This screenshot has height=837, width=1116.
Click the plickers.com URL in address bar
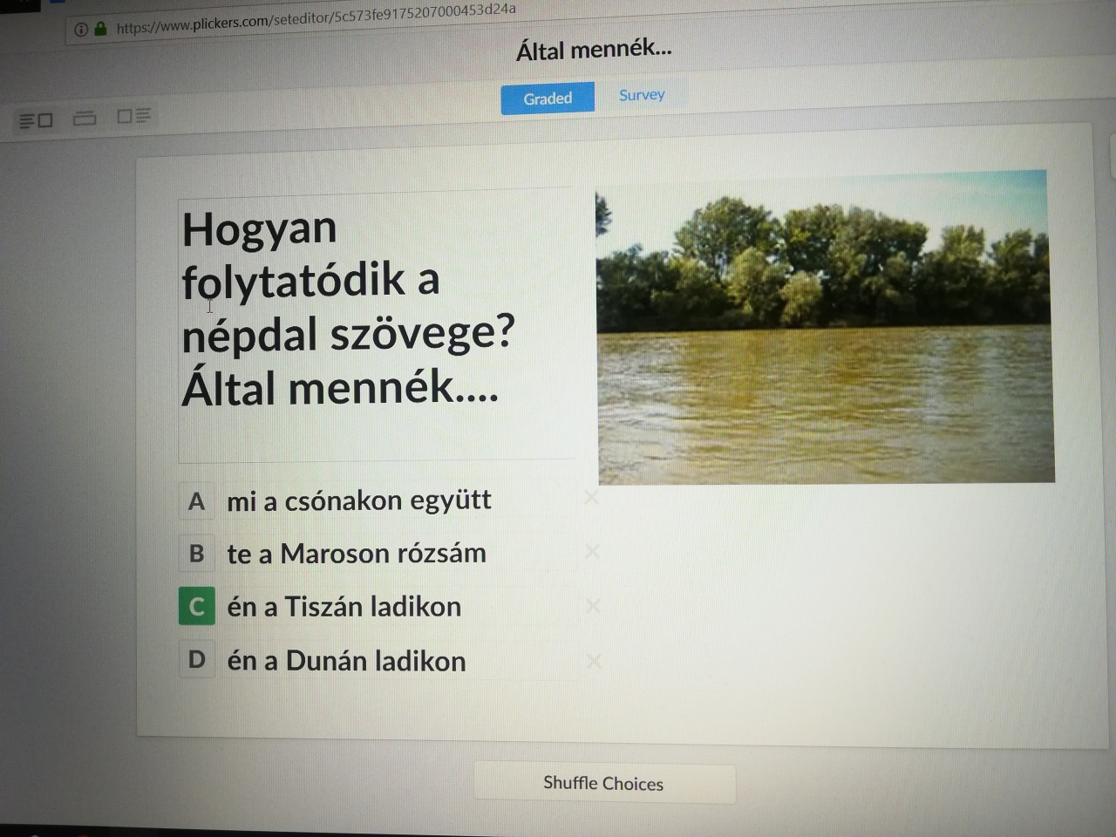[316, 17]
